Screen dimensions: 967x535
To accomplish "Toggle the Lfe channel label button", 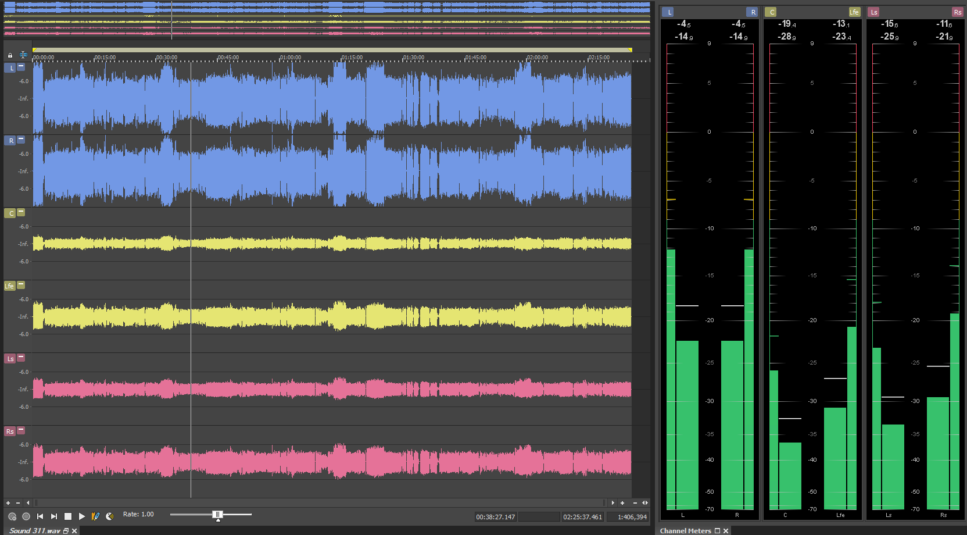I will [10, 286].
